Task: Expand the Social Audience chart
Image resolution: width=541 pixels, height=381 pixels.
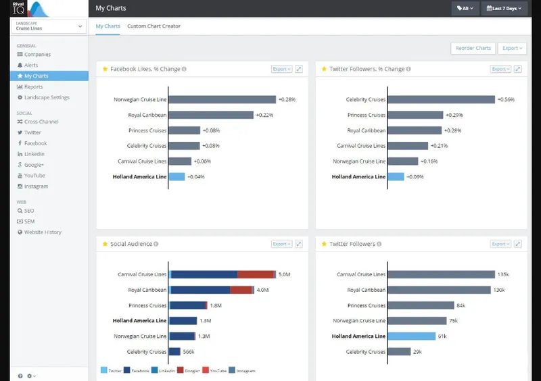Action: click(299, 244)
